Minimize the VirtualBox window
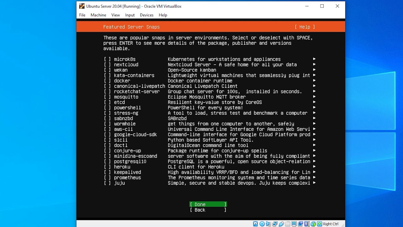 [307, 6]
